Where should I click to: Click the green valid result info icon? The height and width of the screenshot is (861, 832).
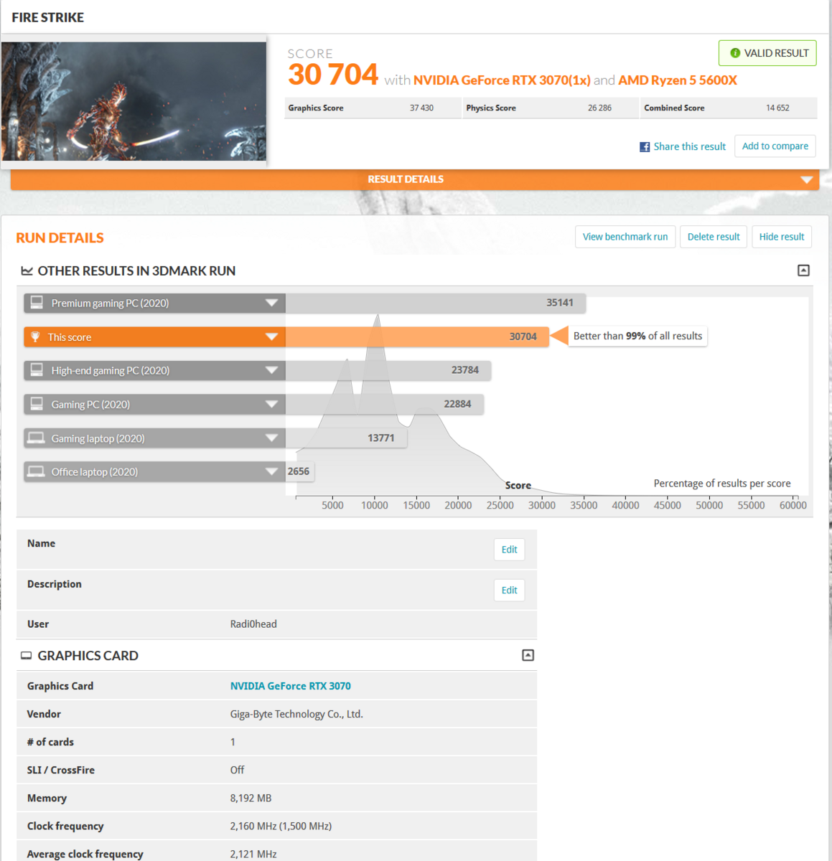tap(735, 53)
